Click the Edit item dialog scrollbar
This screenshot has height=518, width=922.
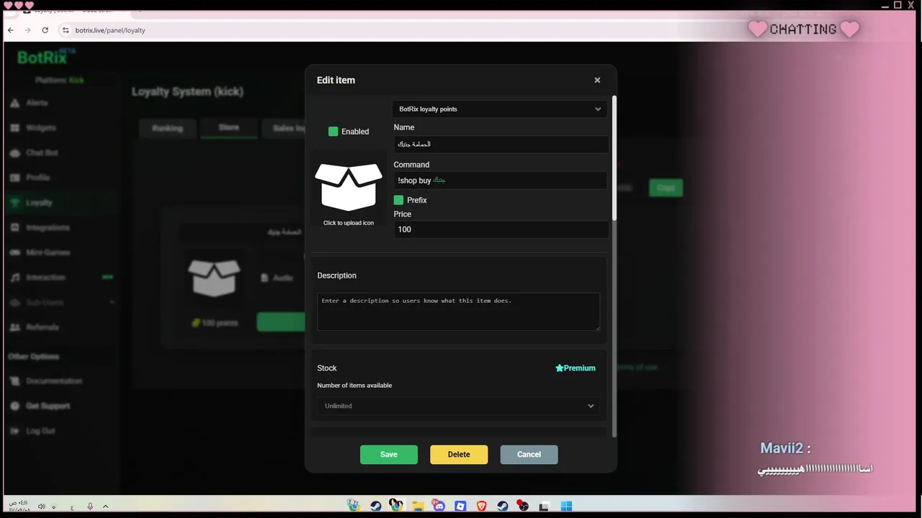[614, 158]
